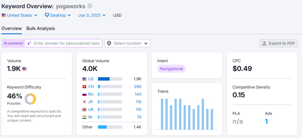Open the Desktop device dropdown
The width and height of the screenshot is (302, 138).
coord(58,15)
